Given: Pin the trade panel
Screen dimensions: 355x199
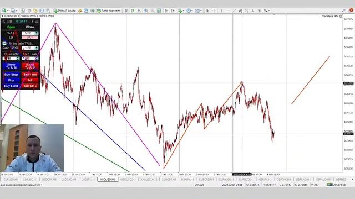Looking at the screenshot, I should click(x=32, y=21).
